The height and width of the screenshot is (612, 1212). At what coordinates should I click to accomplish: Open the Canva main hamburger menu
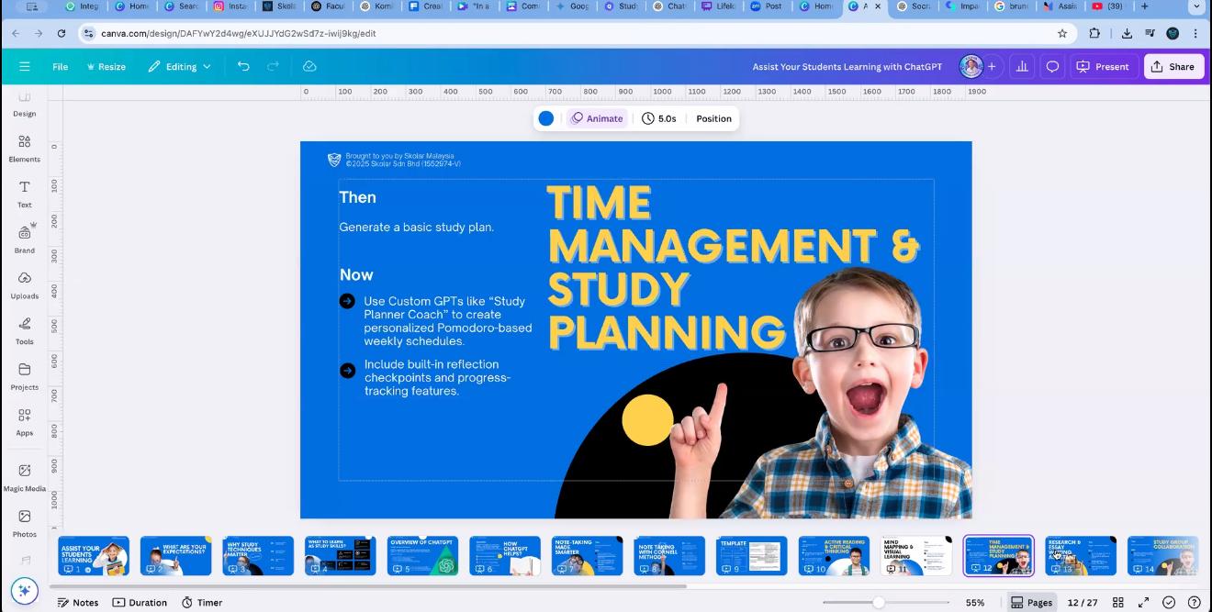(25, 66)
